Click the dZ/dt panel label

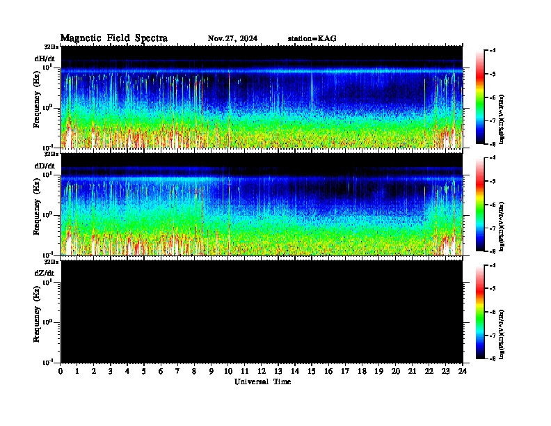[45, 273]
